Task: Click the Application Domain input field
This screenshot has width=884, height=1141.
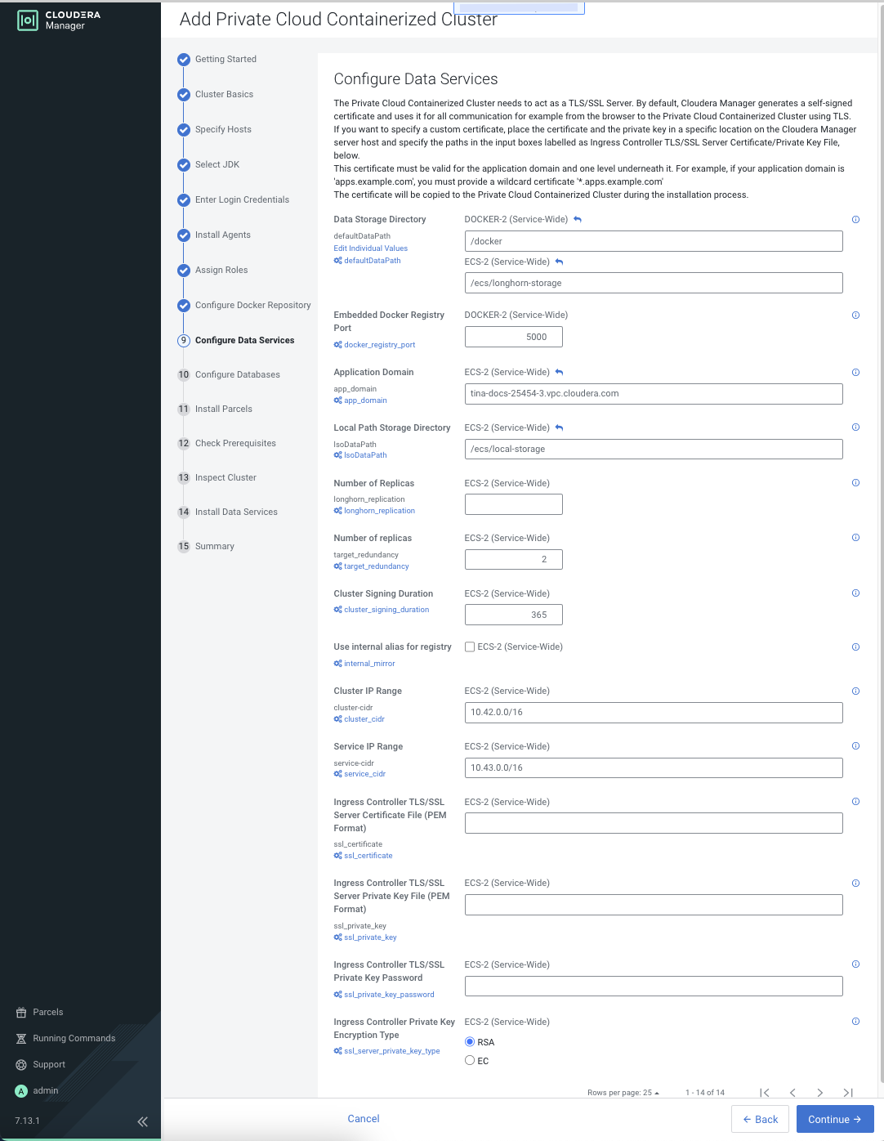Action: 654,394
